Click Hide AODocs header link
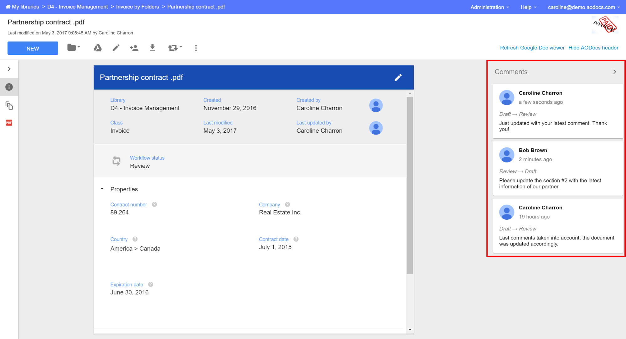Viewport: 626px width, 339px height. (x=593, y=48)
